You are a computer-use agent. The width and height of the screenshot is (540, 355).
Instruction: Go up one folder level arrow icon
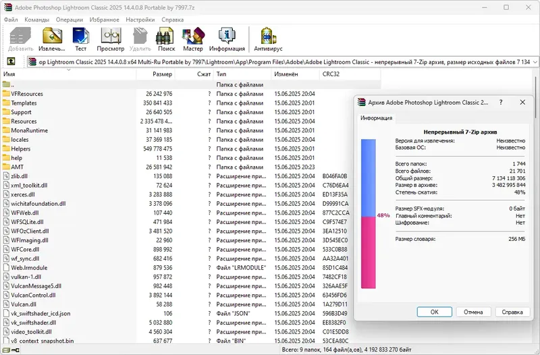tap(11, 61)
